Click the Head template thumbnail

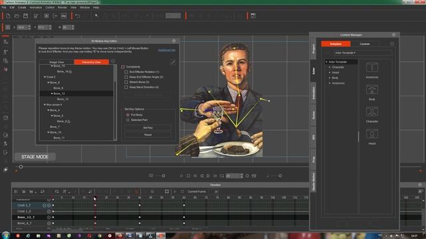point(372,133)
